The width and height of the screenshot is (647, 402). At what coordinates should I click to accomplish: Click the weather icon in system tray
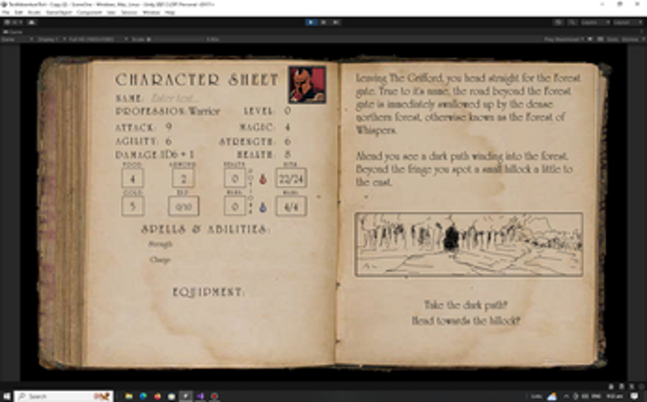[x=551, y=396]
